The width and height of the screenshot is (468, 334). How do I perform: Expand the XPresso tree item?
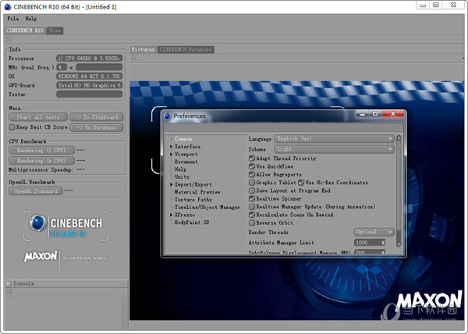pyautogui.click(x=172, y=215)
